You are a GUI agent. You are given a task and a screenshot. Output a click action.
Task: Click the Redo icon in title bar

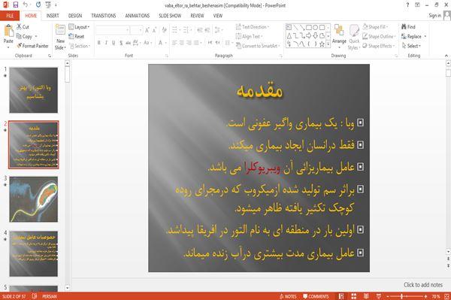[x=38, y=5]
